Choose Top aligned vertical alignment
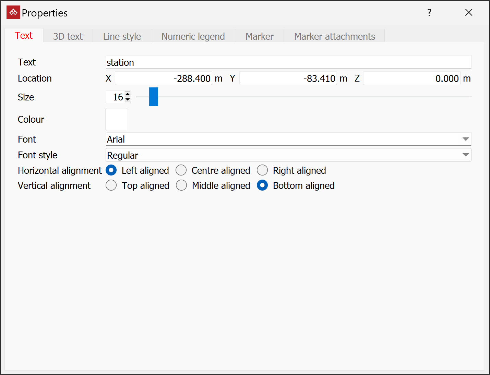Screen dimensions: 490x375 (x=111, y=185)
